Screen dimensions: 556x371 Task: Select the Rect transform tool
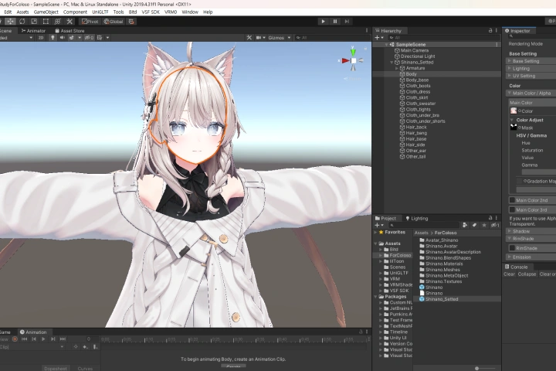tap(46, 22)
